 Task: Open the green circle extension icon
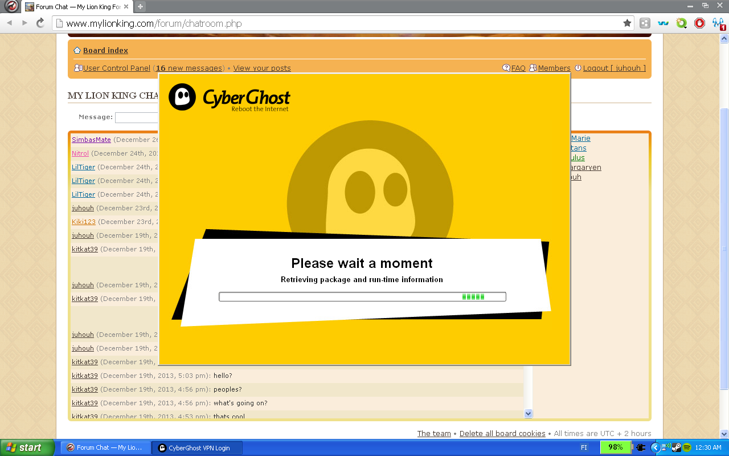tap(681, 23)
